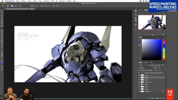Open the layer filter Type dropdown

pos(143,65)
